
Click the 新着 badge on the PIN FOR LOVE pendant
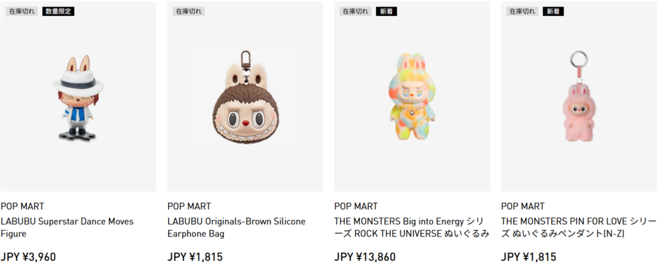click(x=553, y=11)
